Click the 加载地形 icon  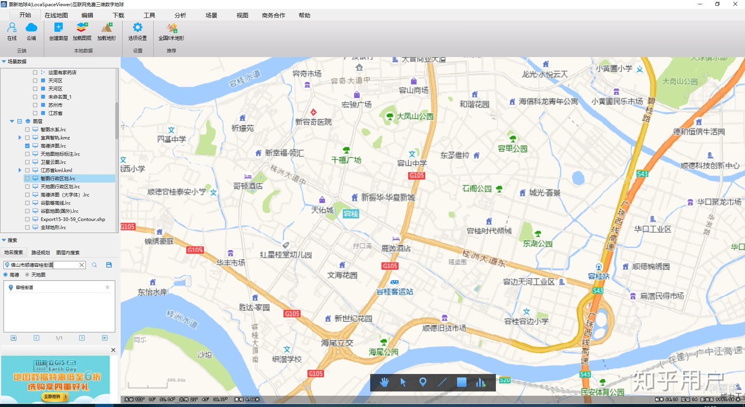[x=107, y=28]
